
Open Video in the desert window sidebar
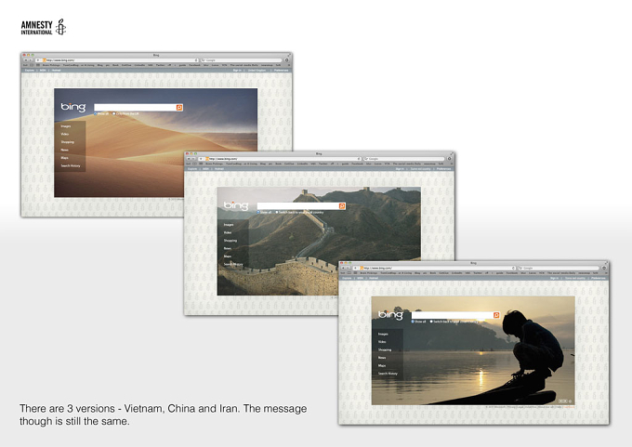point(65,134)
